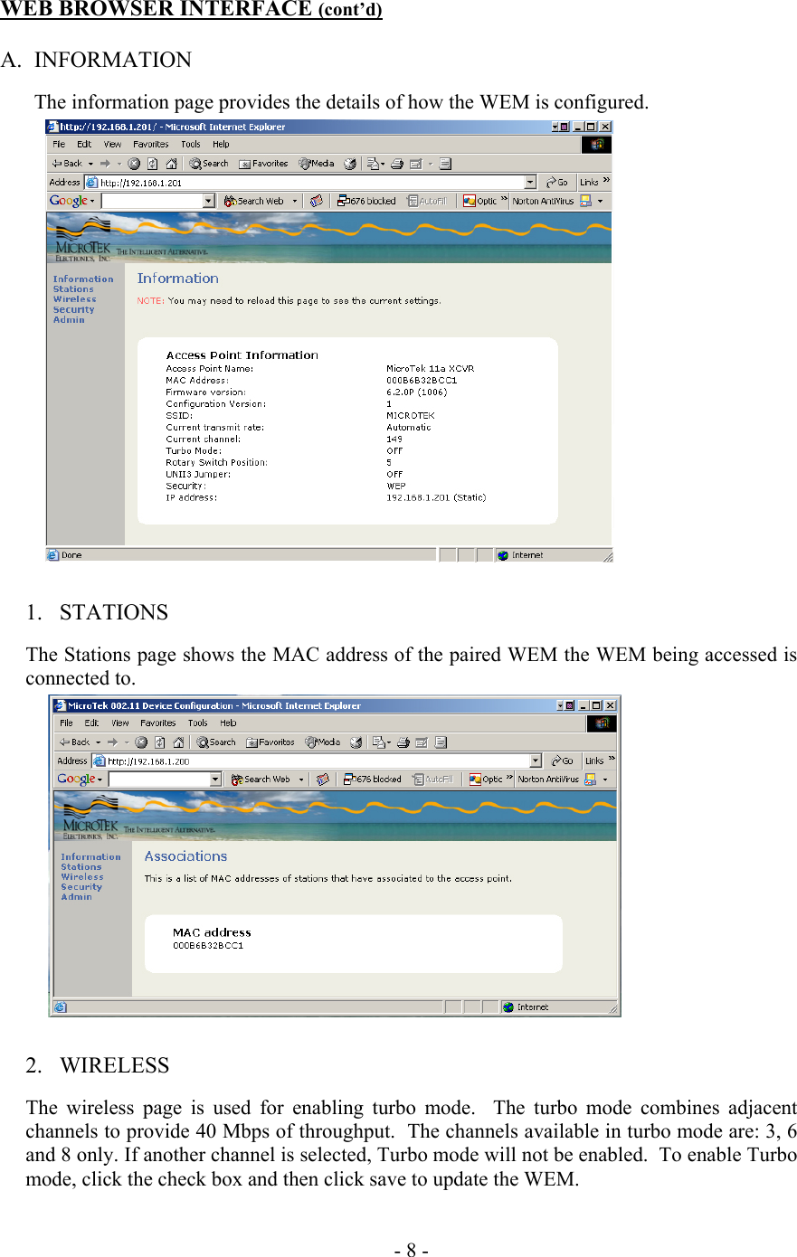Select Wireless in the sidebar navigation
Screen dimensions: 797x1257
[74, 299]
